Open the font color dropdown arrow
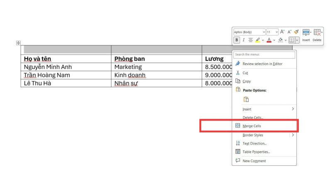 tap(274, 40)
